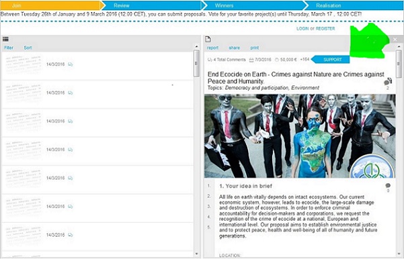Click the 4 Total Comments bubble icon
The height and width of the screenshot is (259, 404).
tap(210, 60)
